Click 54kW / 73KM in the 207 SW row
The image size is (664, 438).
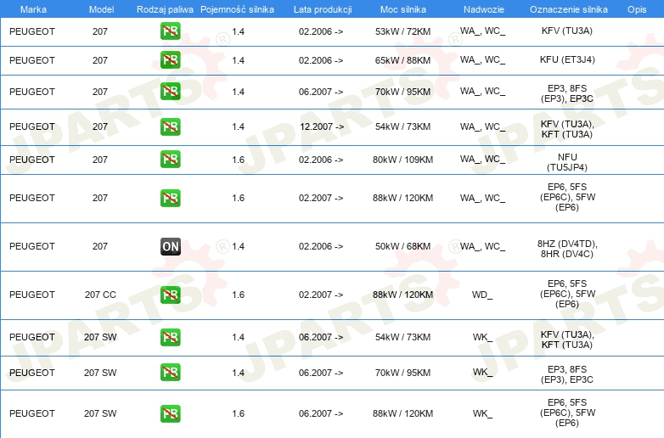pos(402,337)
